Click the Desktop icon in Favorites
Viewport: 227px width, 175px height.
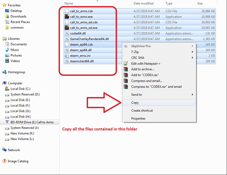(x=7, y=11)
